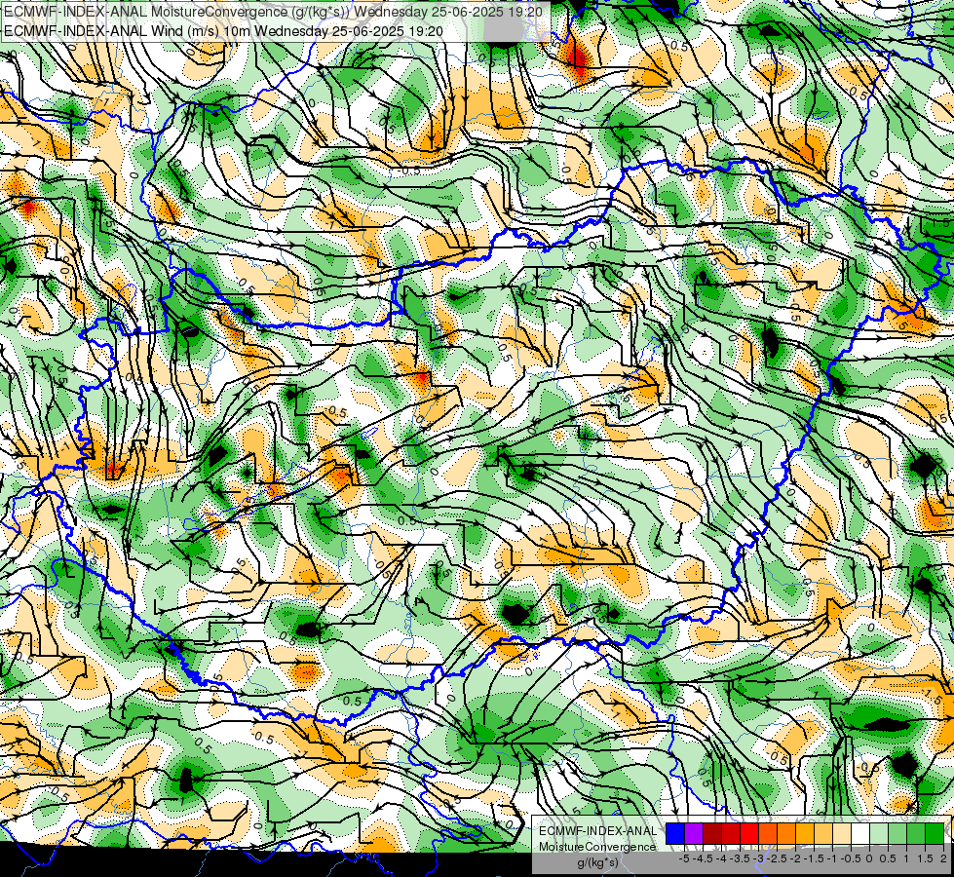Select the pale peach swatch -1 to -0.5
The width and height of the screenshot is (954, 877).
842,833
